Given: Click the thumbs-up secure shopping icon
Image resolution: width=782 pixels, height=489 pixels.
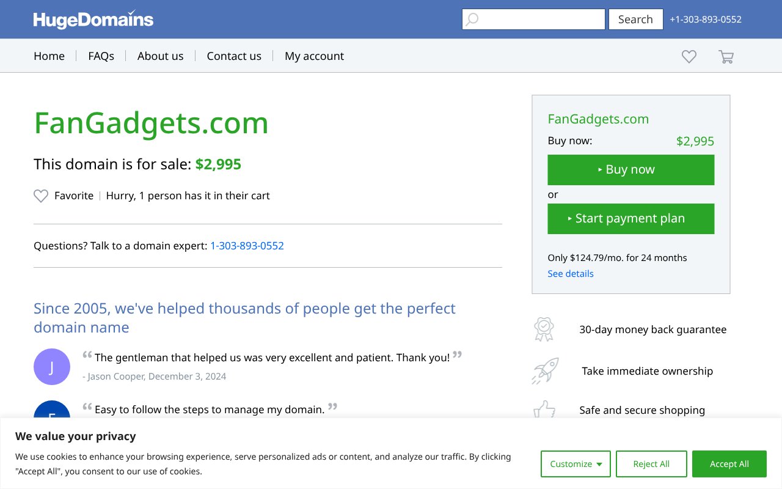Looking at the screenshot, I should click(544, 410).
